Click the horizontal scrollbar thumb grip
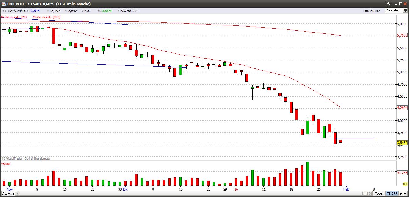 (365, 194)
